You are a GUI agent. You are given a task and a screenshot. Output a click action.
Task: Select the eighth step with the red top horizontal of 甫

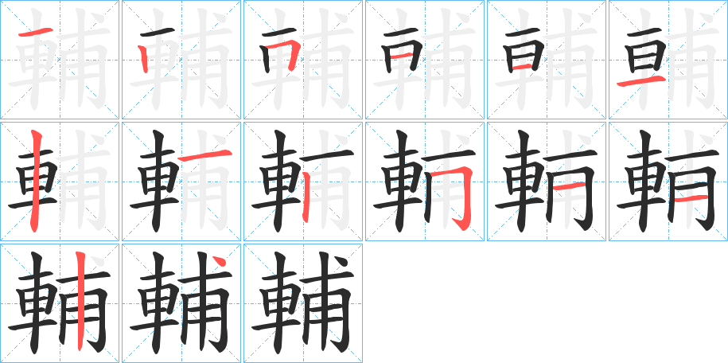tap(181, 181)
